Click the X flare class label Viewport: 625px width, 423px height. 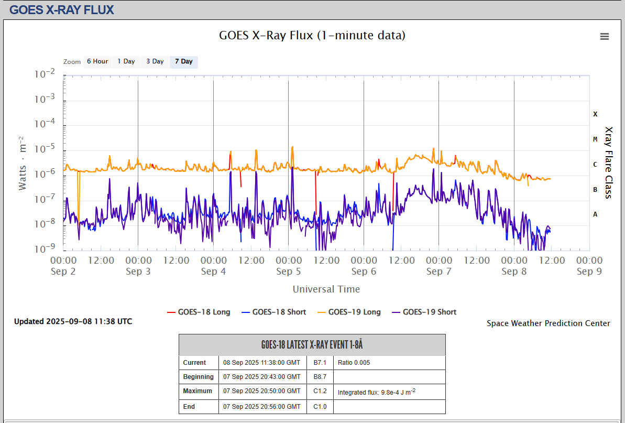tap(595, 114)
